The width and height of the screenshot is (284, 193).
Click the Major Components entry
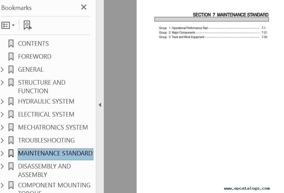(x=183, y=32)
